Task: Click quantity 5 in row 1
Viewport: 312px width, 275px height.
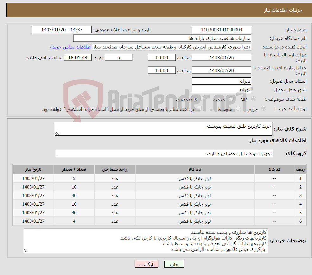Action: 74,178
